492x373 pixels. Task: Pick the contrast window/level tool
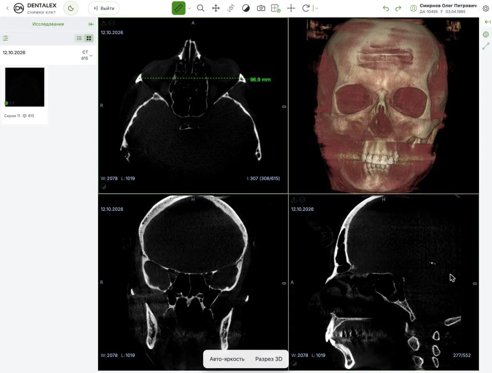click(x=246, y=8)
